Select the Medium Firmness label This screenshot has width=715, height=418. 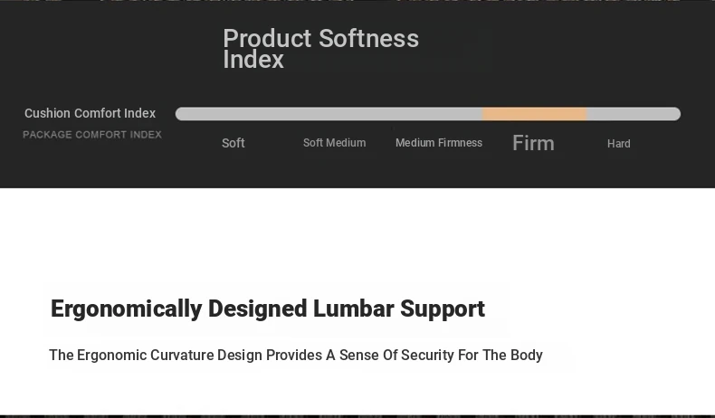click(439, 143)
